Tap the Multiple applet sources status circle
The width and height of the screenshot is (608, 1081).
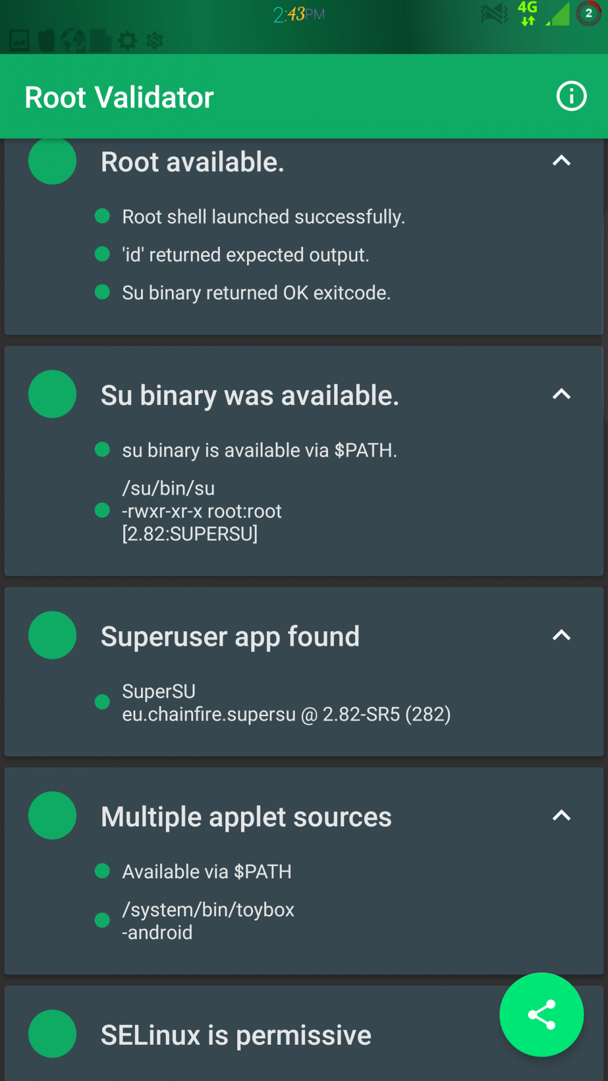[x=52, y=815]
